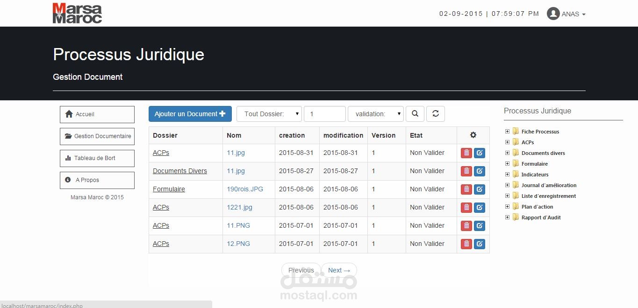The image size is (638, 308).
Task: Expand the Documents divers tree node
Action: [507, 153]
